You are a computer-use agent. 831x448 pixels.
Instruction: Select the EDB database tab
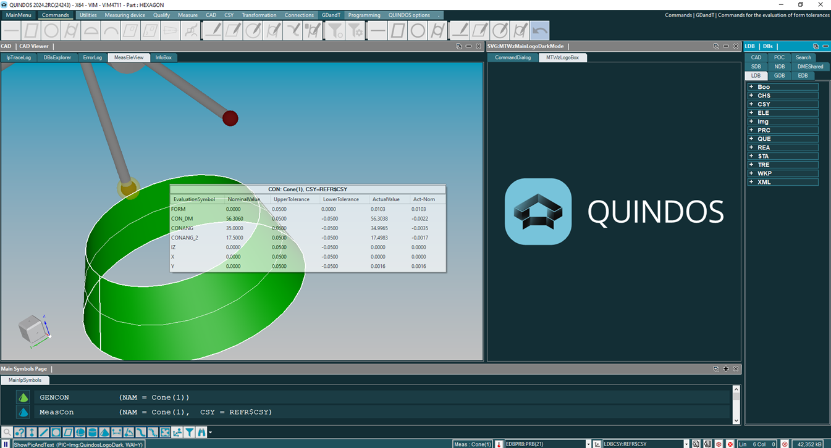pos(803,75)
